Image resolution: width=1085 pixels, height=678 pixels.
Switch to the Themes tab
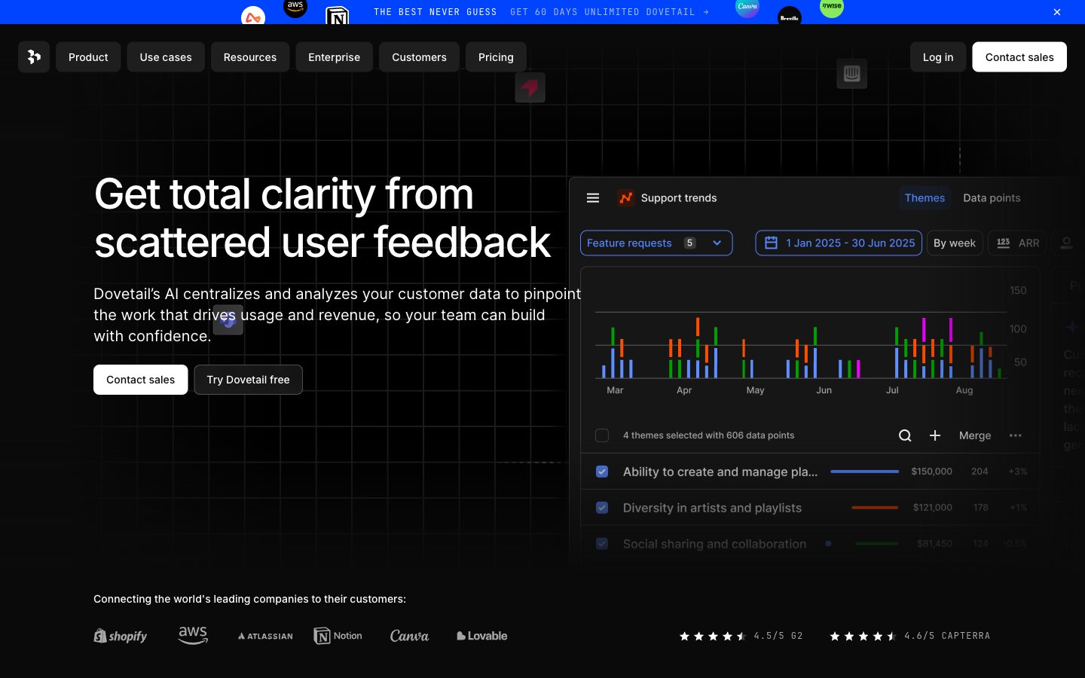(x=925, y=198)
